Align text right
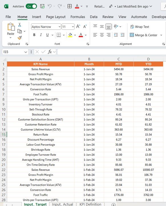The width and height of the screenshot is (166, 206). pos(108,35)
